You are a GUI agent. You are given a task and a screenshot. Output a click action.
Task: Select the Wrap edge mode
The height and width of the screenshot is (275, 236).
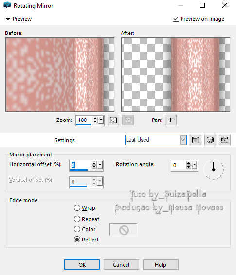(77, 208)
